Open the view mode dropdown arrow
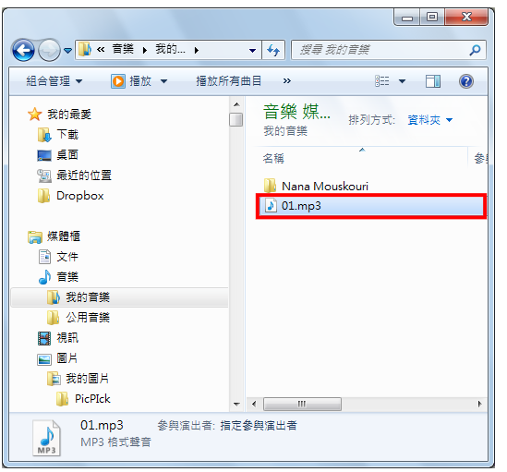 (402, 81)
